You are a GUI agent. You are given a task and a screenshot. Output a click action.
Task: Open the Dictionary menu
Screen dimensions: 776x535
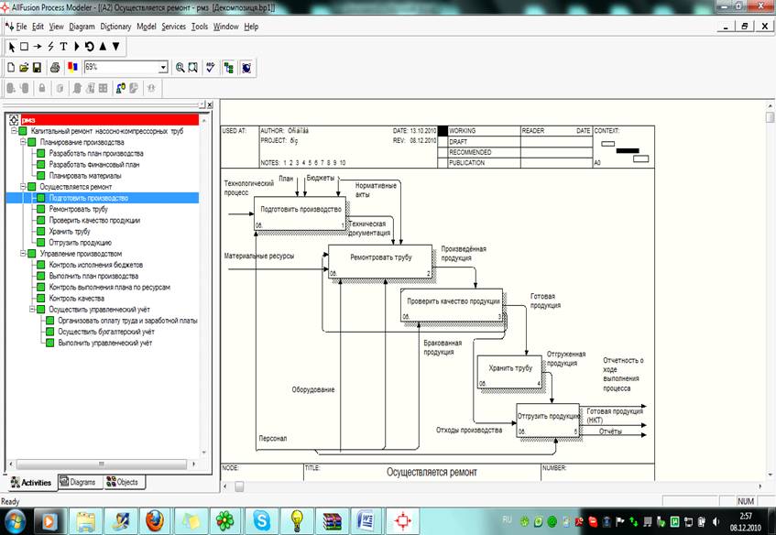(115, 27)
